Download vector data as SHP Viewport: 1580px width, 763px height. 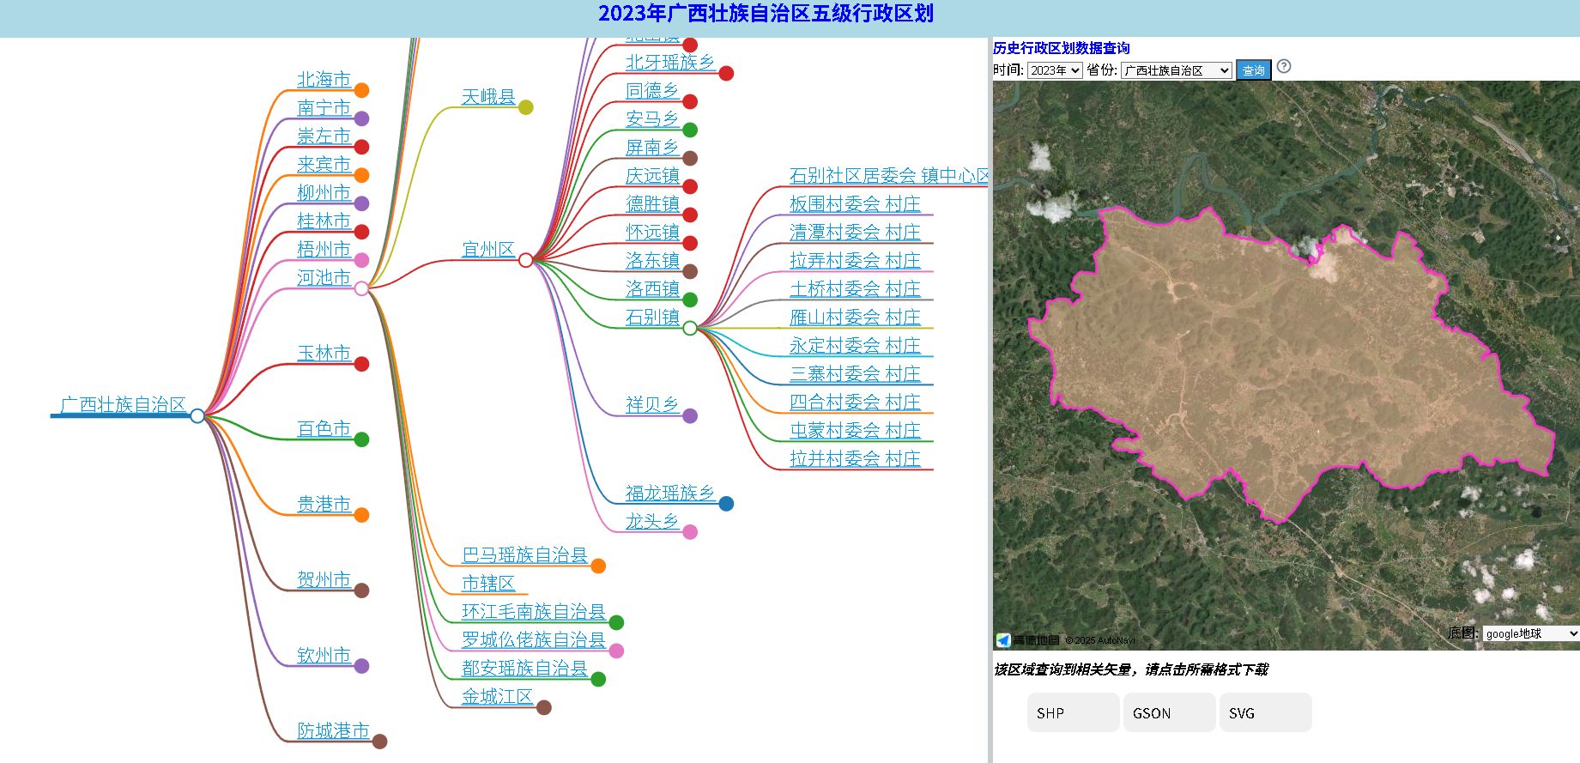pyautogui.click(x=1073, y=712)
